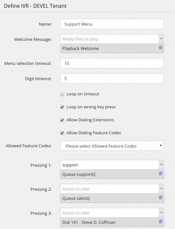
Task: Select the Queue salesQ entry row
Action: [x=112, y=198]
